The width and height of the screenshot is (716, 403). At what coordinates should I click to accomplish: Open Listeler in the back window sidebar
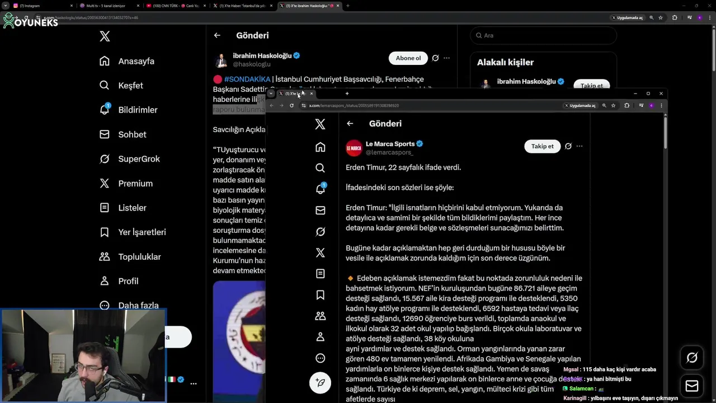pos(123,208)
